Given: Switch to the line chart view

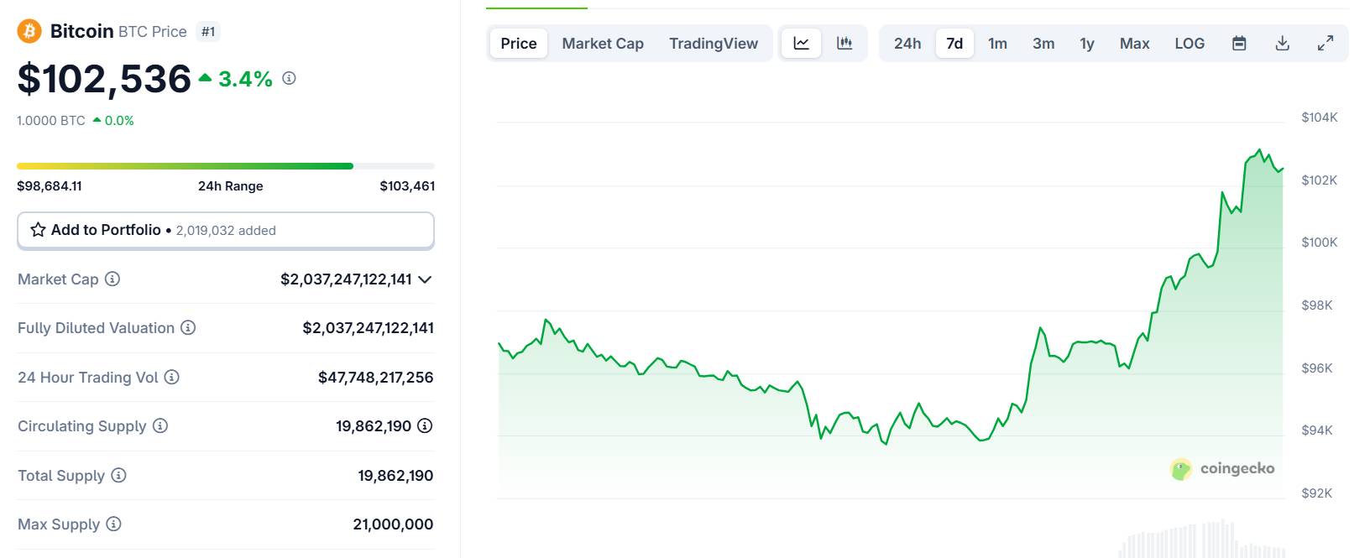Looking at the screenshot, I should pyautogui.click(x=801, y=44).
